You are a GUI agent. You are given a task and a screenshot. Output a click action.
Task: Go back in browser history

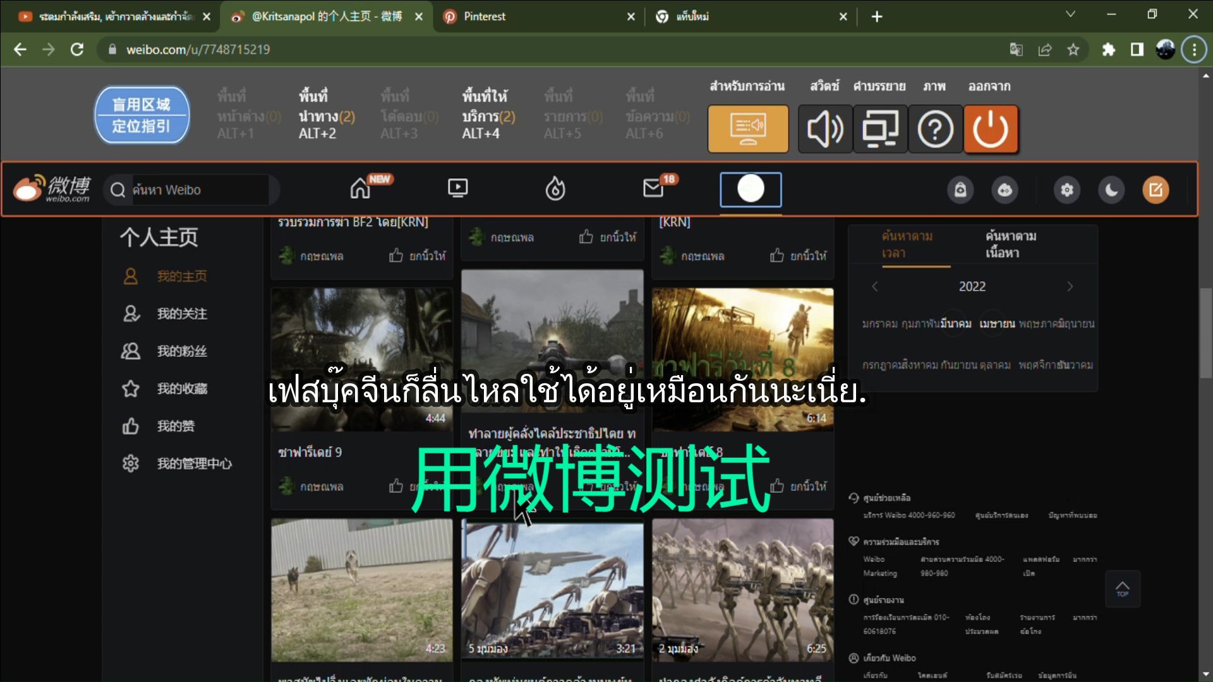coord(20,49)
